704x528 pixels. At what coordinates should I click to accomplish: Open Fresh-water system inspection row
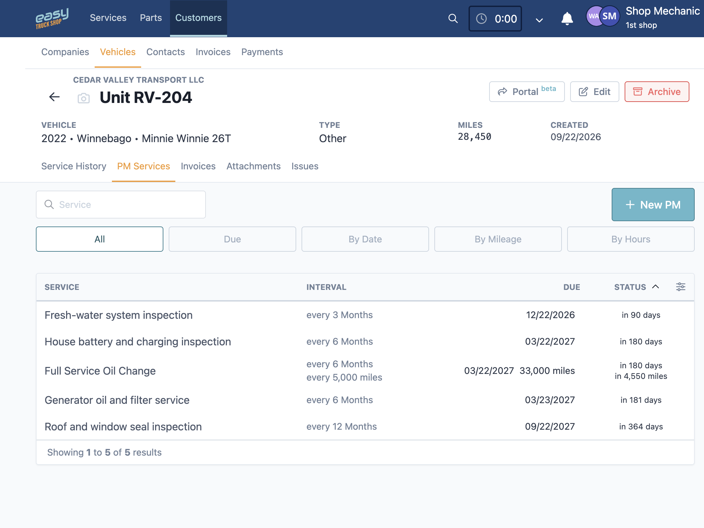click(x=365, y=315)
